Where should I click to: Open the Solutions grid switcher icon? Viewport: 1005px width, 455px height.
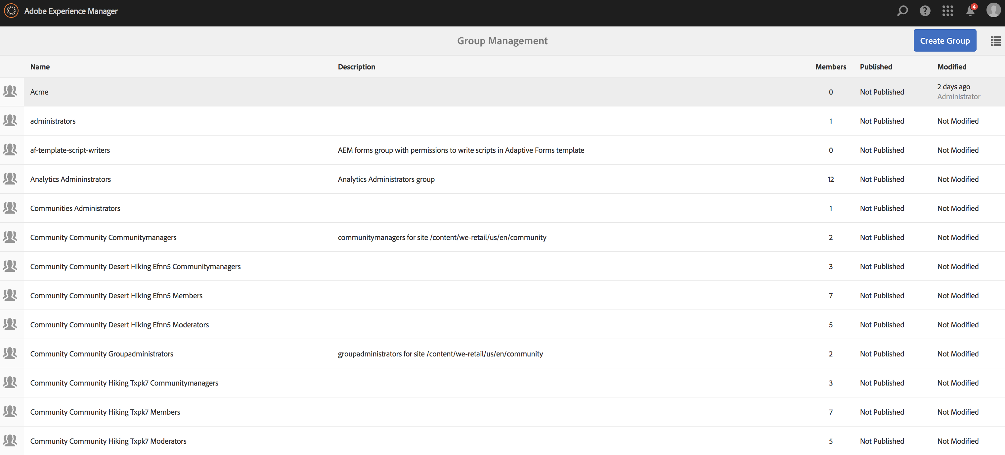(x=947, y=11)
